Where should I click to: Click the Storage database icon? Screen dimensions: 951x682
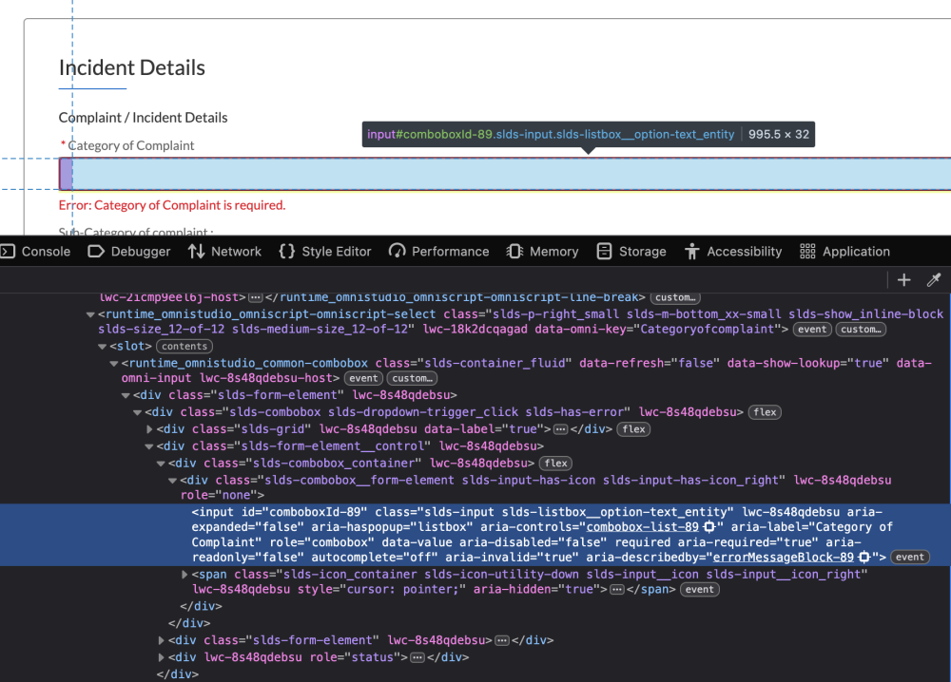click(604, 252)
